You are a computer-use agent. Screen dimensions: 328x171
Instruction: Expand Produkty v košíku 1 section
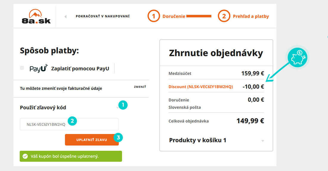click(216, 140)
